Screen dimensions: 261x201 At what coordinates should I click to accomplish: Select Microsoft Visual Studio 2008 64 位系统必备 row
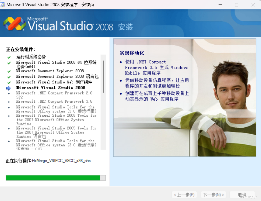(56, 64)
